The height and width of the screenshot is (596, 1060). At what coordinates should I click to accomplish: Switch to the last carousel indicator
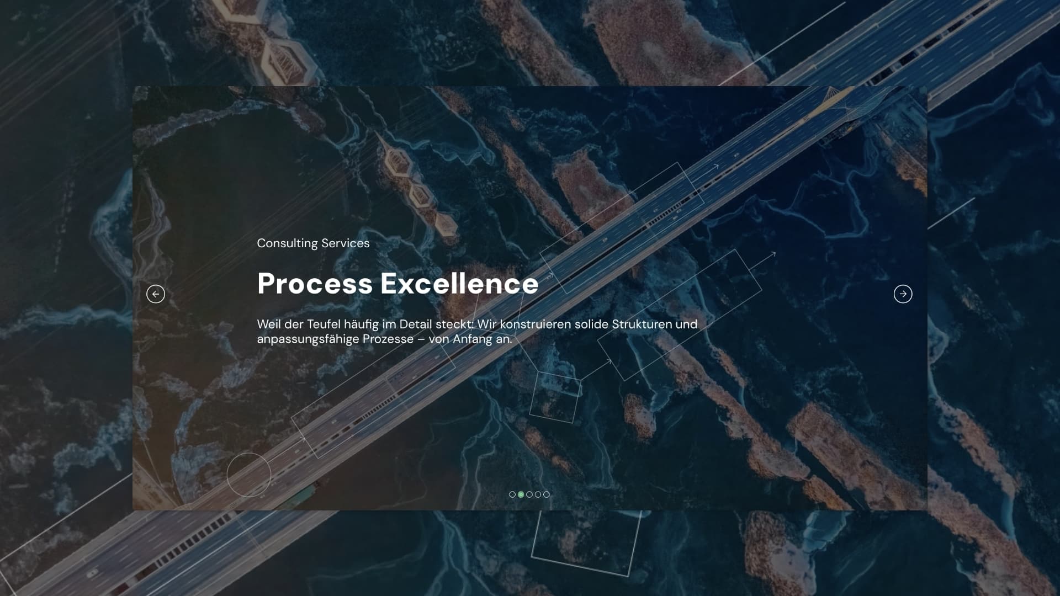[x=547, y=494]
